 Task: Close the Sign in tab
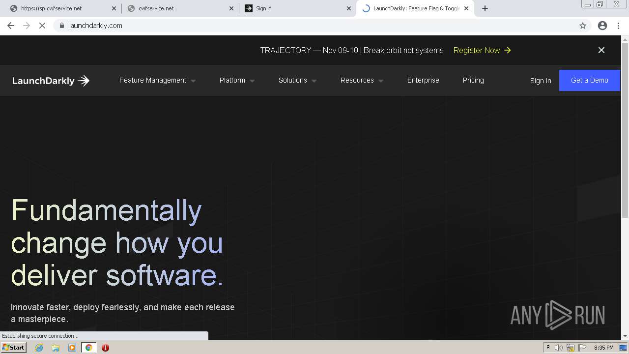tap(349, 8)
